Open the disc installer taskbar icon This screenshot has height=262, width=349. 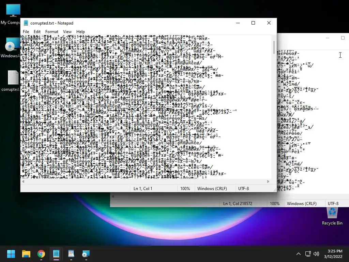pos(86,254)
